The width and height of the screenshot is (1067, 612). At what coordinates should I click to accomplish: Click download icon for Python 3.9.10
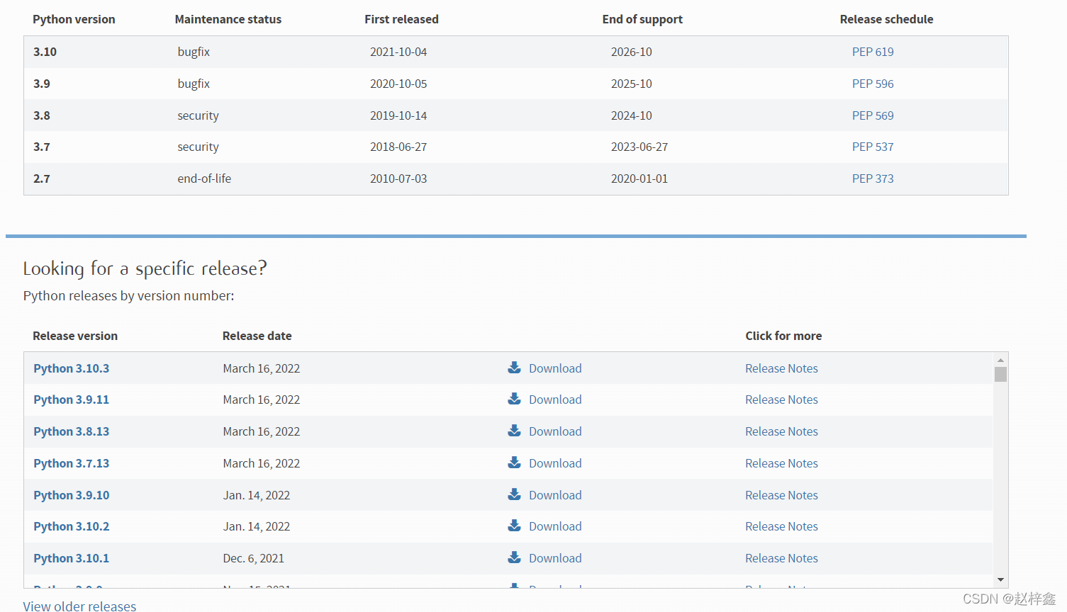click(x=514, y=494)
